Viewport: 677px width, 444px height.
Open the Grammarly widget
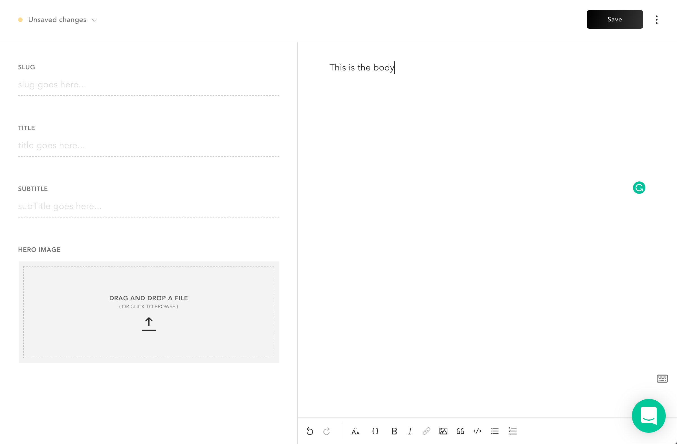639,188
